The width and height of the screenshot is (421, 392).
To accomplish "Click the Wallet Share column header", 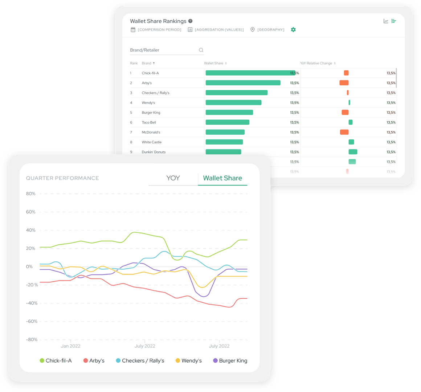I will click(x=213, y=64).
